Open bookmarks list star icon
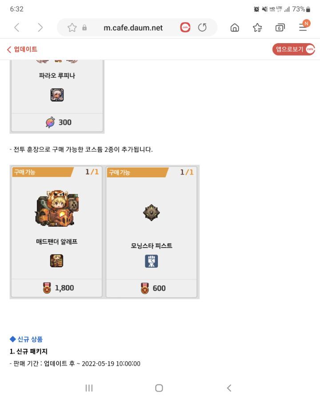The height and width of the screenshot is (400, 320). coord(257,27)
